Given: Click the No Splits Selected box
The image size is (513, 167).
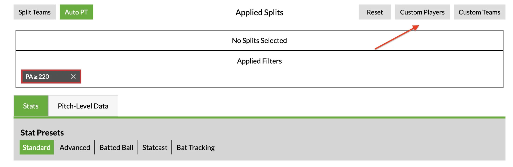Looking at the screenshot, I should pos(260,40).
